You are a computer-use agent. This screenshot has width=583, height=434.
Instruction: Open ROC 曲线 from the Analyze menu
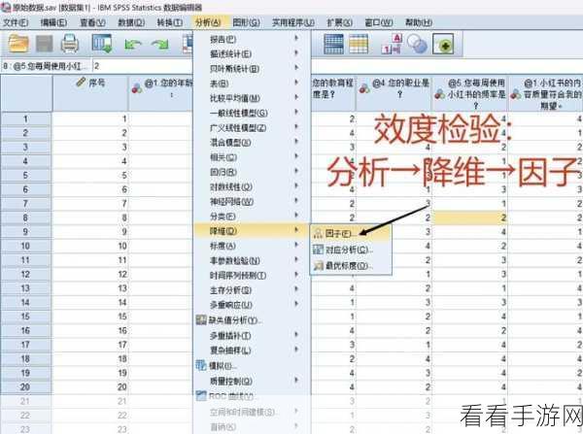[x=252, y=396]
